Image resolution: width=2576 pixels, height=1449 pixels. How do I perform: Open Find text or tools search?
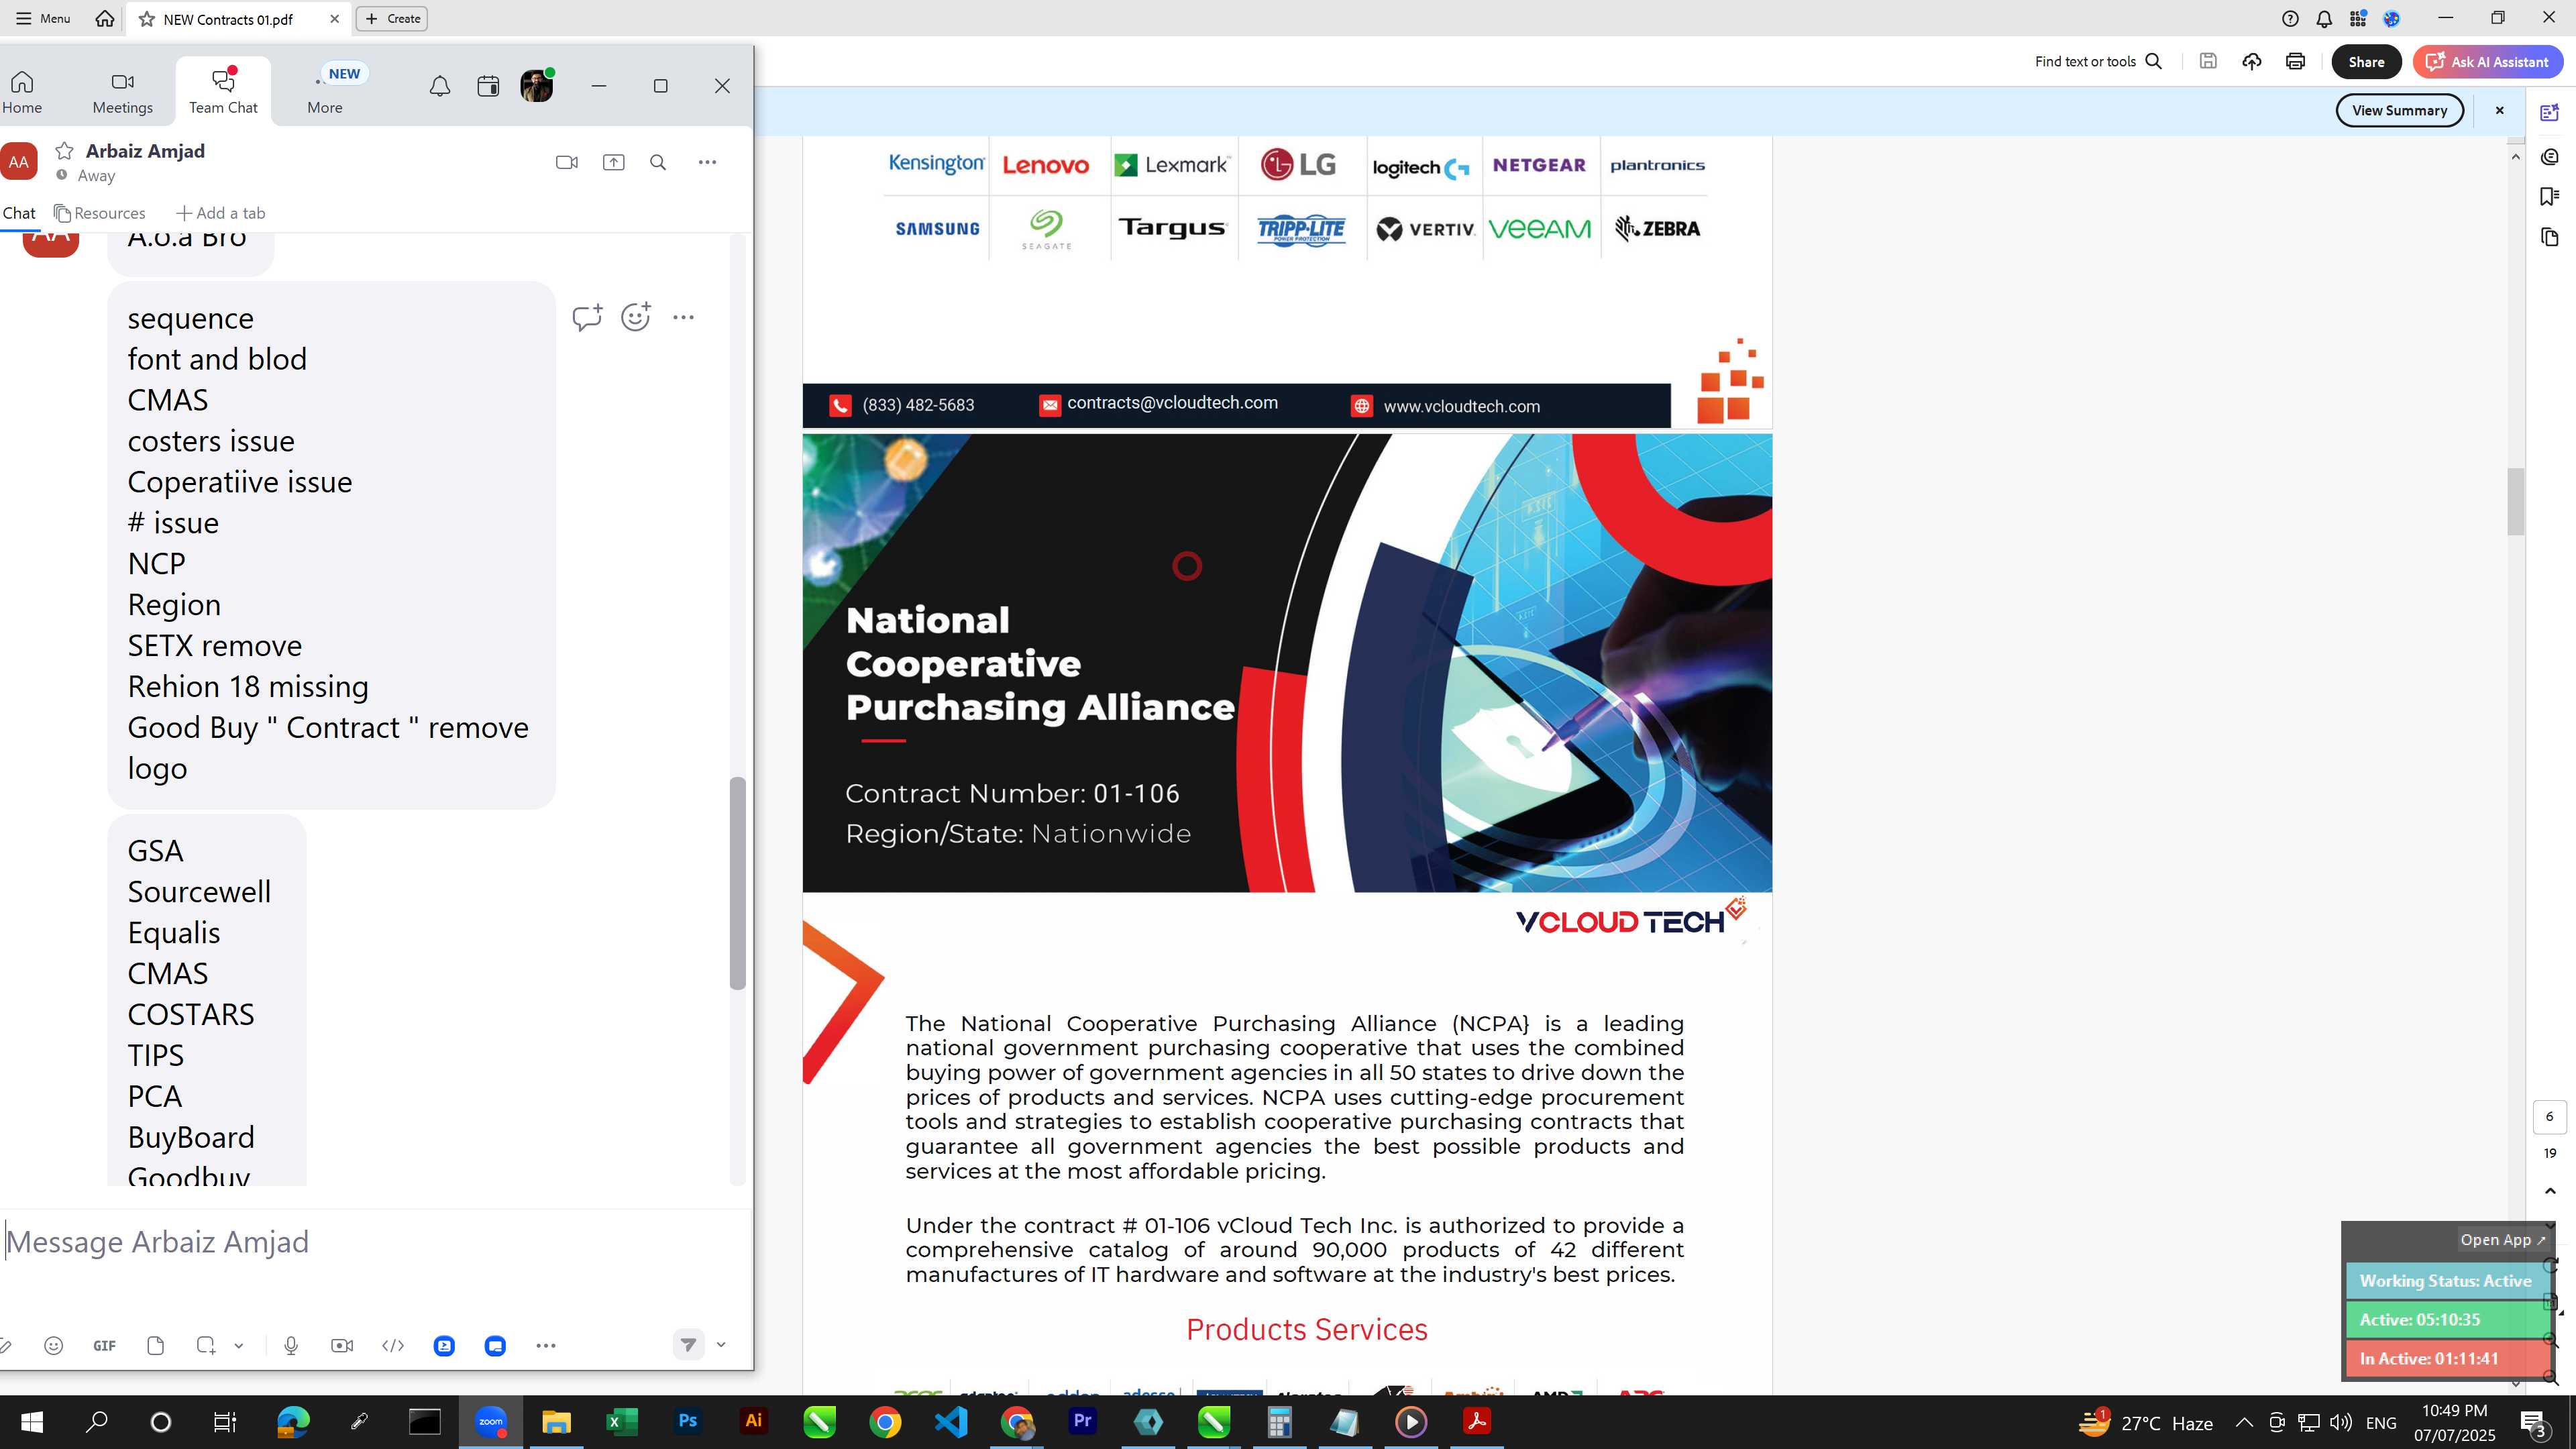[x=2098, y=62]
